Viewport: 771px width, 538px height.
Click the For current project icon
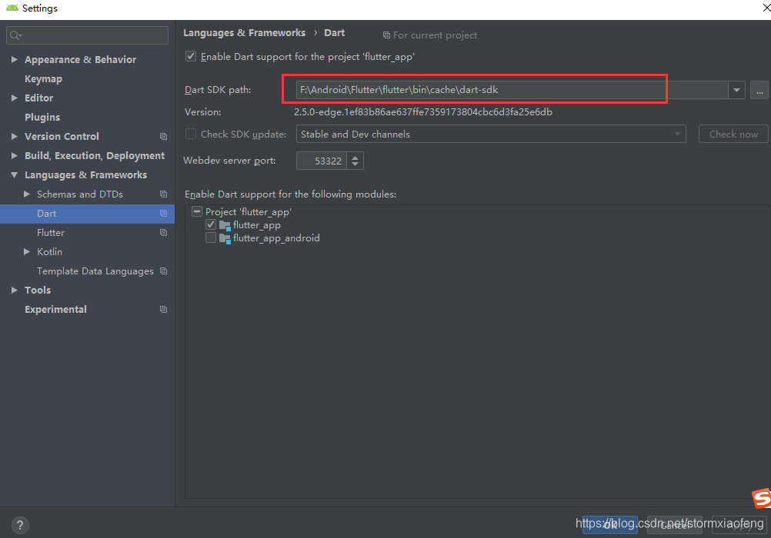point(386,35)
